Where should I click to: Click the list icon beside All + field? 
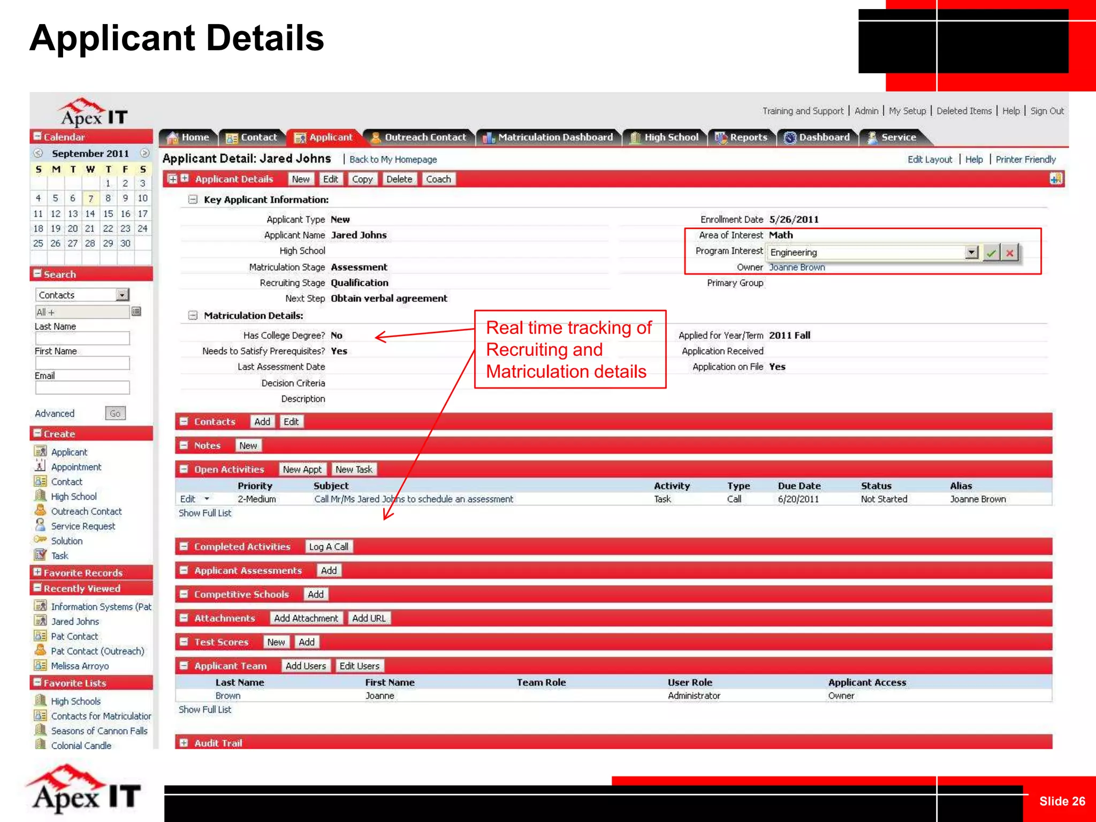pos(136,311)
